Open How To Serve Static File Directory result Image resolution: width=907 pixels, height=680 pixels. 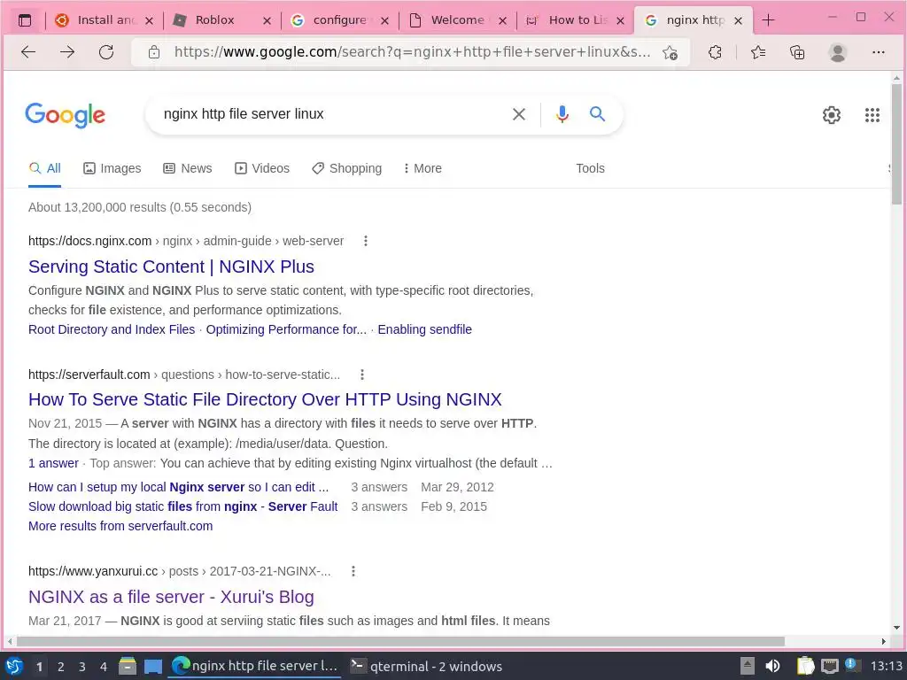265,399
